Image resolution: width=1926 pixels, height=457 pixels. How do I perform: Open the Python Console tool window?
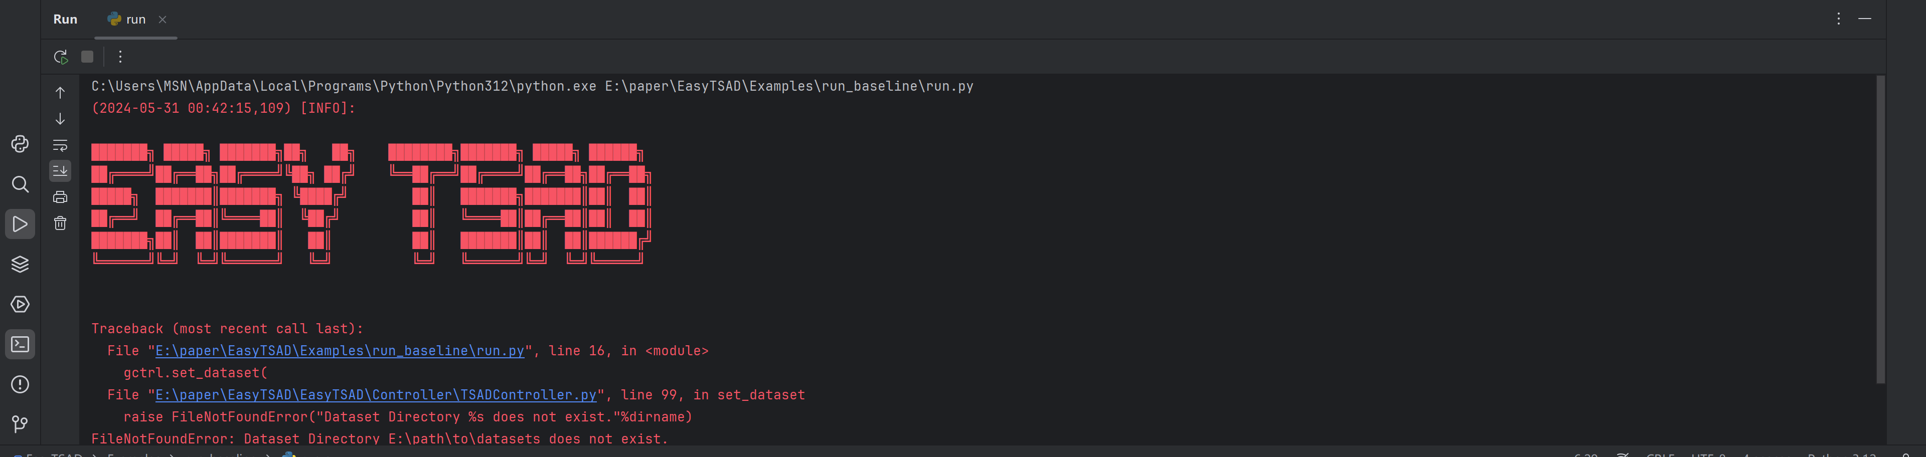tap(20, 144)
